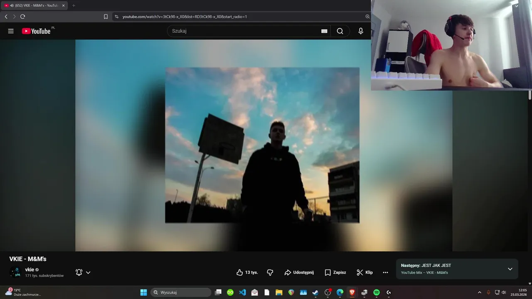Viewport: 532px width, 299px height.
Task: Click the Wyszukaj taskbar search box
Action: tap(181, 292)
